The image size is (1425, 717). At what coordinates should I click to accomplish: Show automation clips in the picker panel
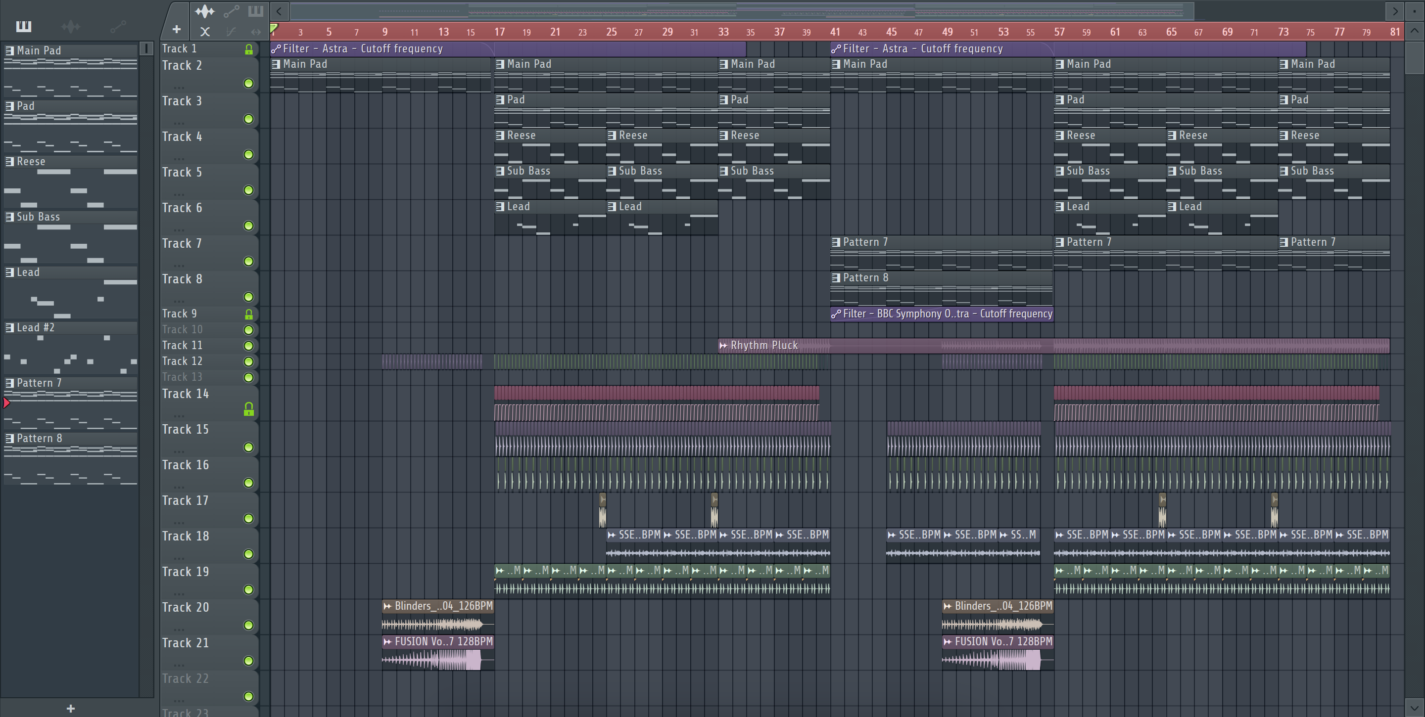(118, 26)
